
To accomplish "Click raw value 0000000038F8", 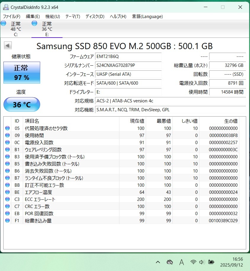I will [224, 135].
